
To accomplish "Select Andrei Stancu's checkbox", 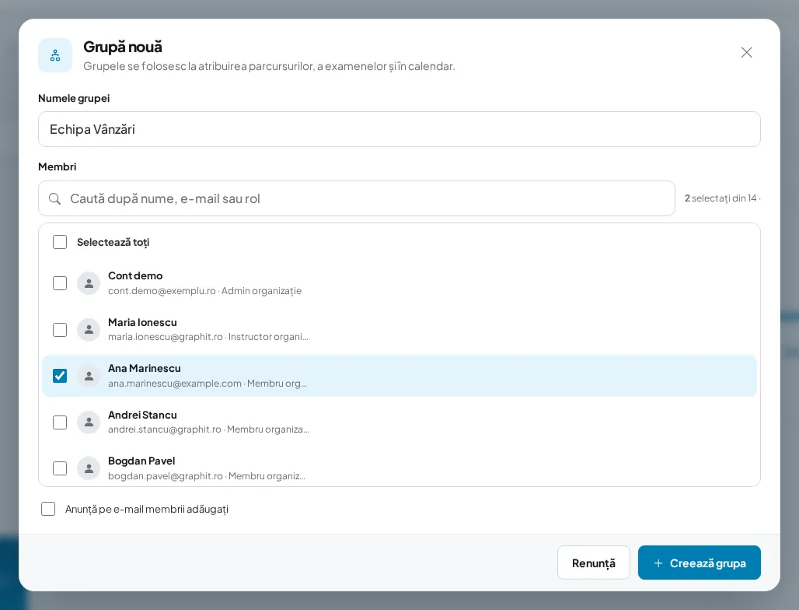I will [60, 422].
